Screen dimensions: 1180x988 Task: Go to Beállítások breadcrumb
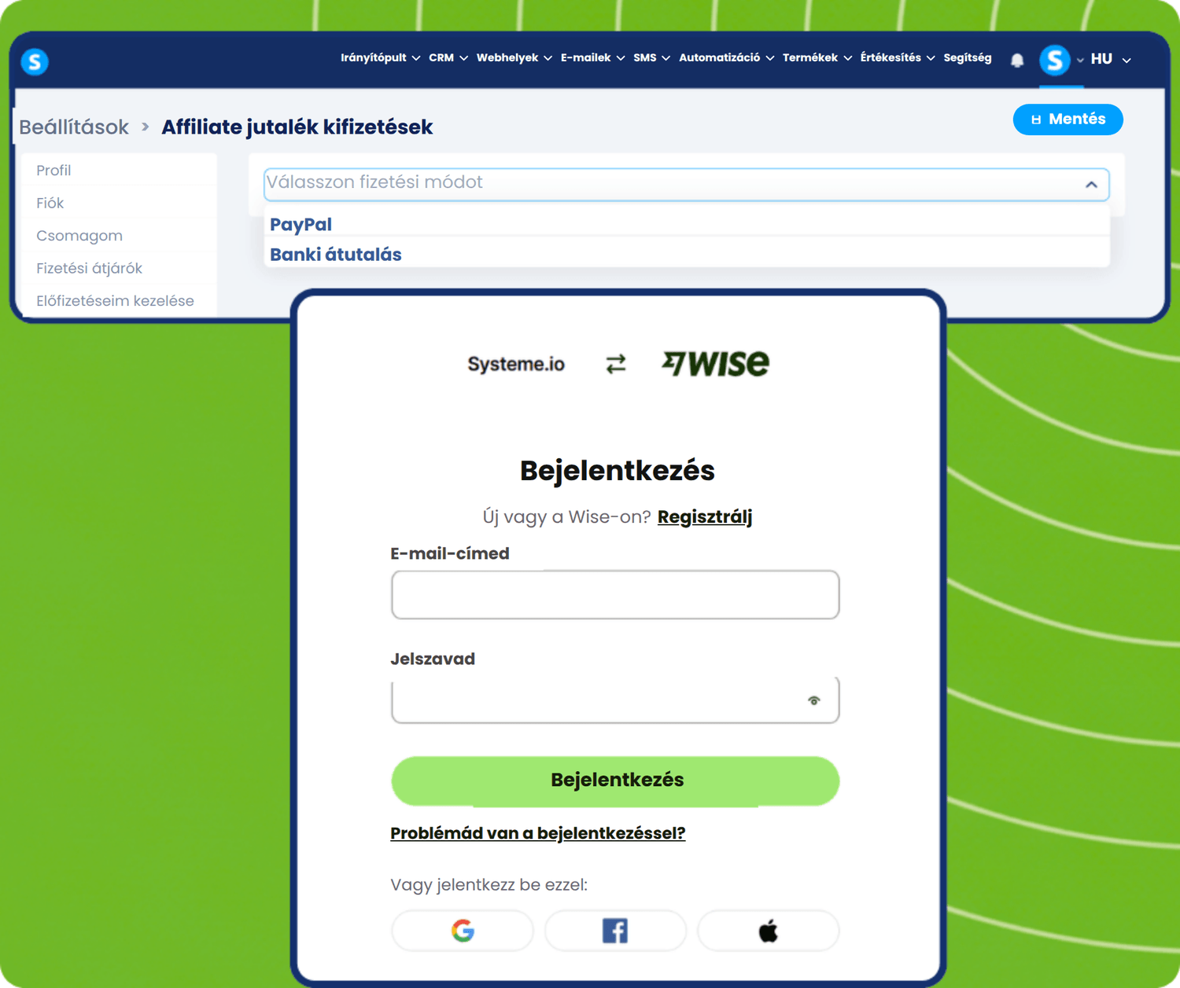74,127
